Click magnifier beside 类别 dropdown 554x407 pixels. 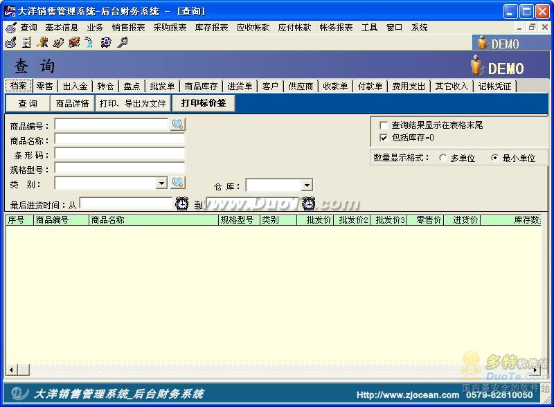pyautogui.click(x=178, y=182)
